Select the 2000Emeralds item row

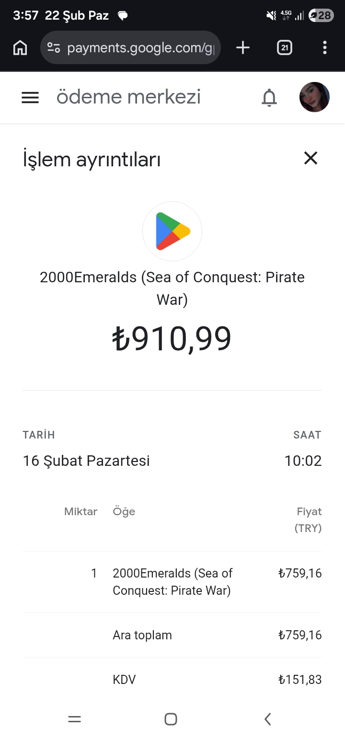click(x=172, y=582)
